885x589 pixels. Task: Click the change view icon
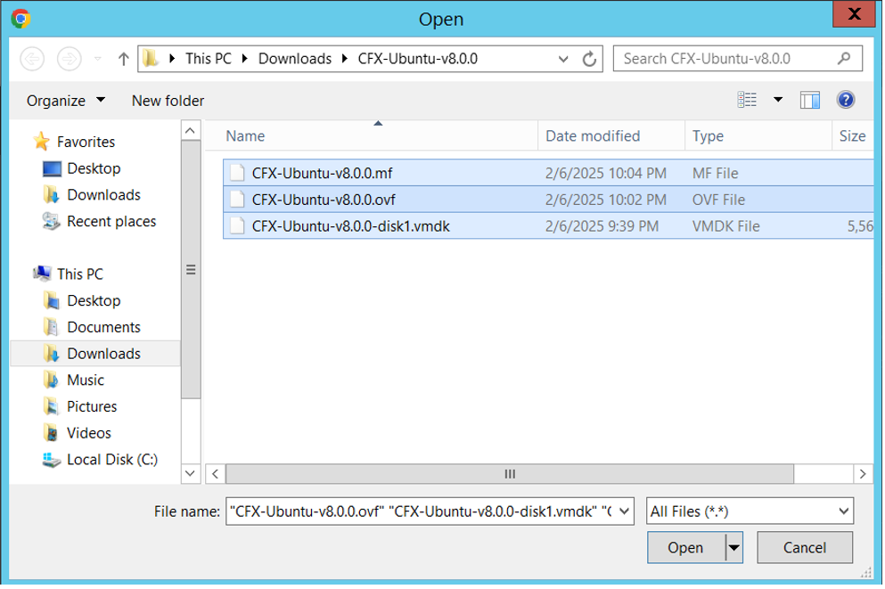click(747, 100)
